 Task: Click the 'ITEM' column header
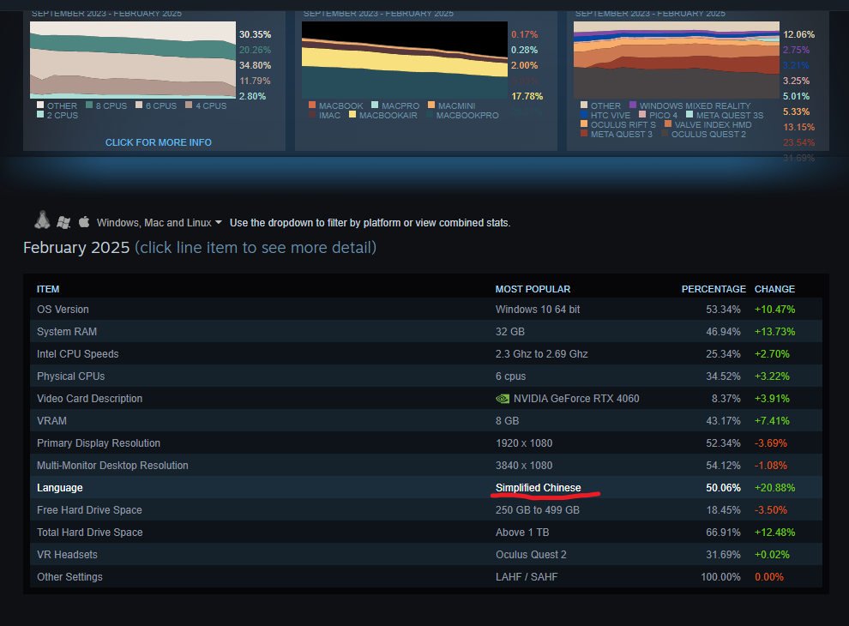(48, 289)
